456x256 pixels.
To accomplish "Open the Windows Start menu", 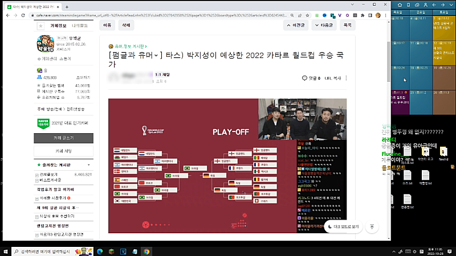I will tap(6, 251).
